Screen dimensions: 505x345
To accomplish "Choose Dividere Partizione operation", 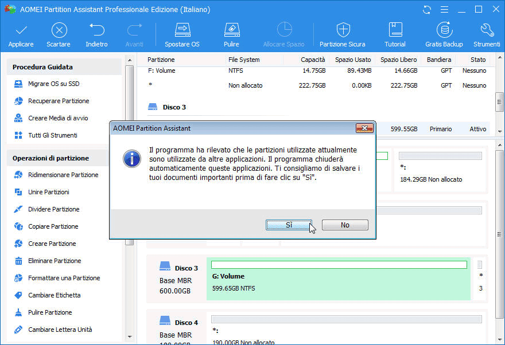I will coord(47,209).
